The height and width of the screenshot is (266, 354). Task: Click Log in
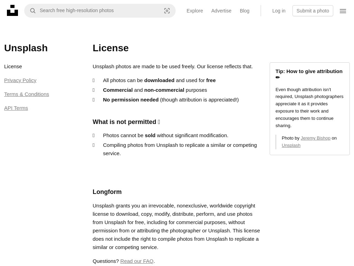pos(279,11)
